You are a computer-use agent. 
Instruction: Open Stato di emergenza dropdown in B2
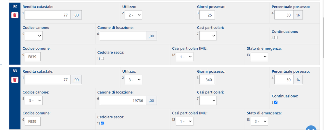tap(259, 57)
